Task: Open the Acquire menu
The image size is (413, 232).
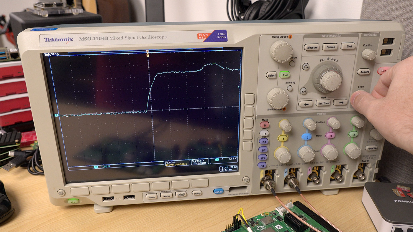Action: click(363, 72)
